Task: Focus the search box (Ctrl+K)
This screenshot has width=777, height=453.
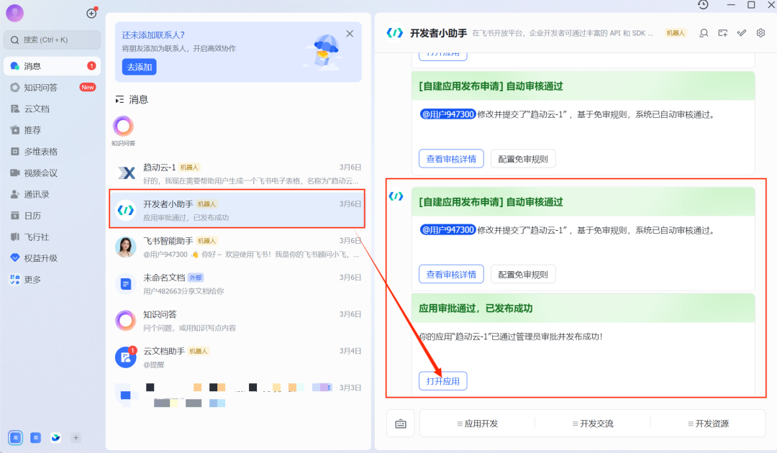Action: click(x=52, y=40)
